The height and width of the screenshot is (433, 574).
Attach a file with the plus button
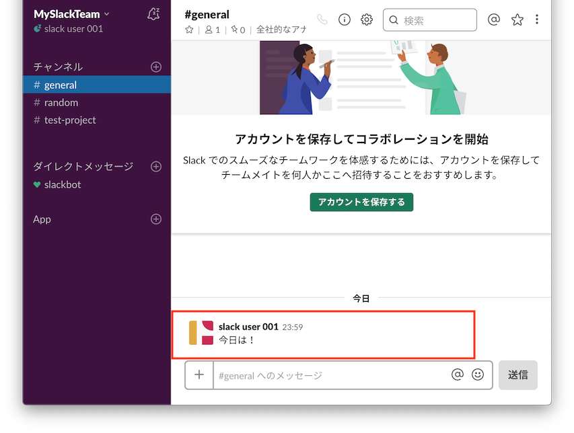pos(199,375)
